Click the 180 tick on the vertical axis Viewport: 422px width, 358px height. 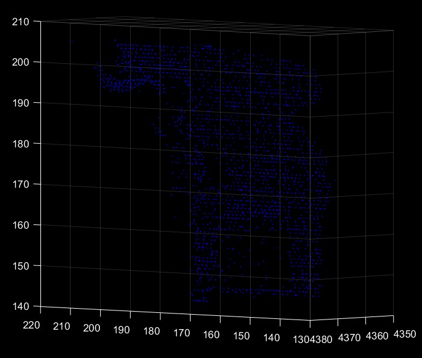(x=20, y=144)
